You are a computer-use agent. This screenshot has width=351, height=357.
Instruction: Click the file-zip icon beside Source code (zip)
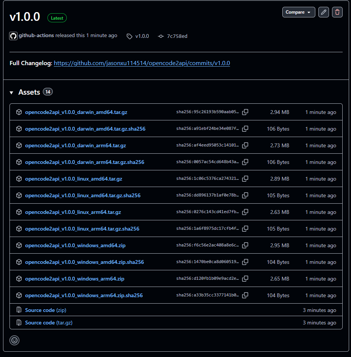(19, 310)
